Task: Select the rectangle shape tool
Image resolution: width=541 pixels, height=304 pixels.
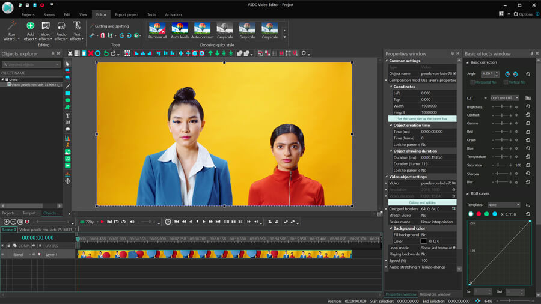Action: pyautogui.click(x=67, y=93)
